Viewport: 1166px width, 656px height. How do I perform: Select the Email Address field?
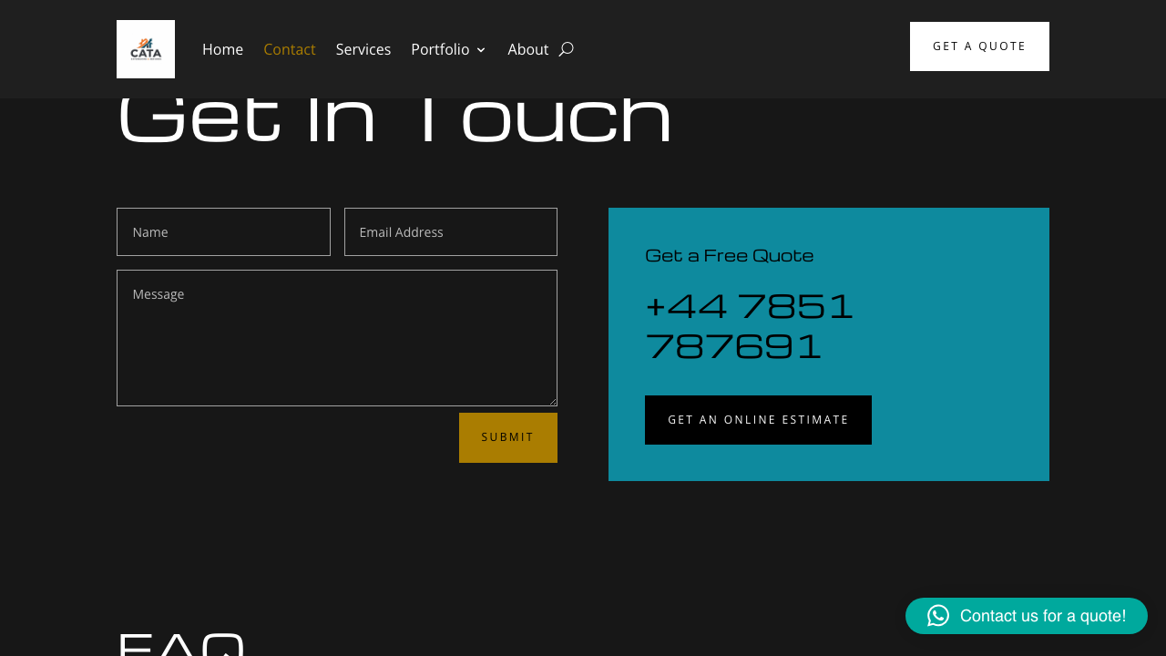click(450, 231)
